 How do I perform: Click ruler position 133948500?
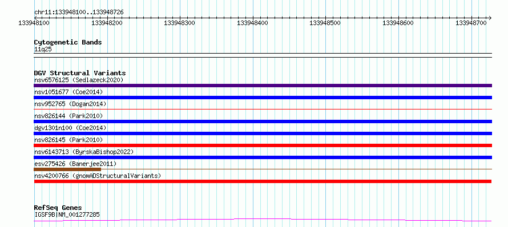(x=325, y=23)
